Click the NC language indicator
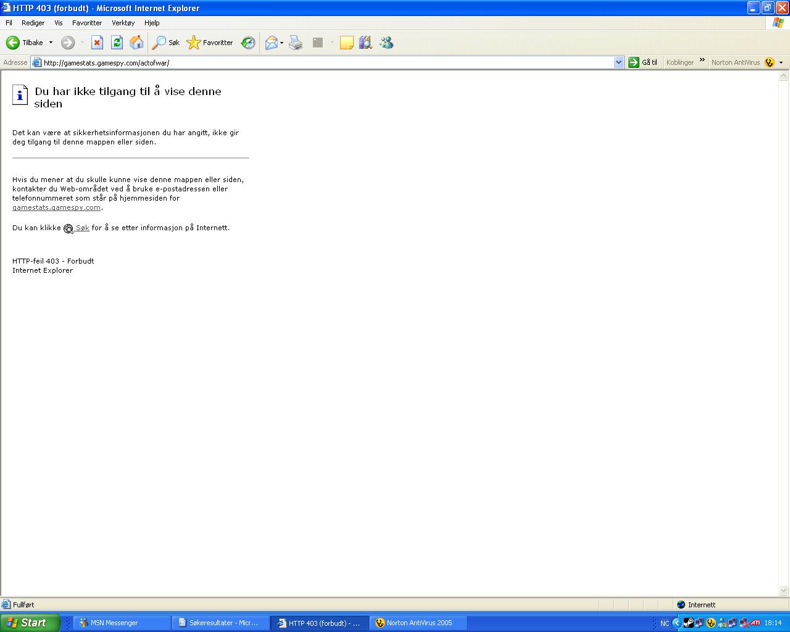The height and width of the screenshot is (632, 790). tap(665, 623)
